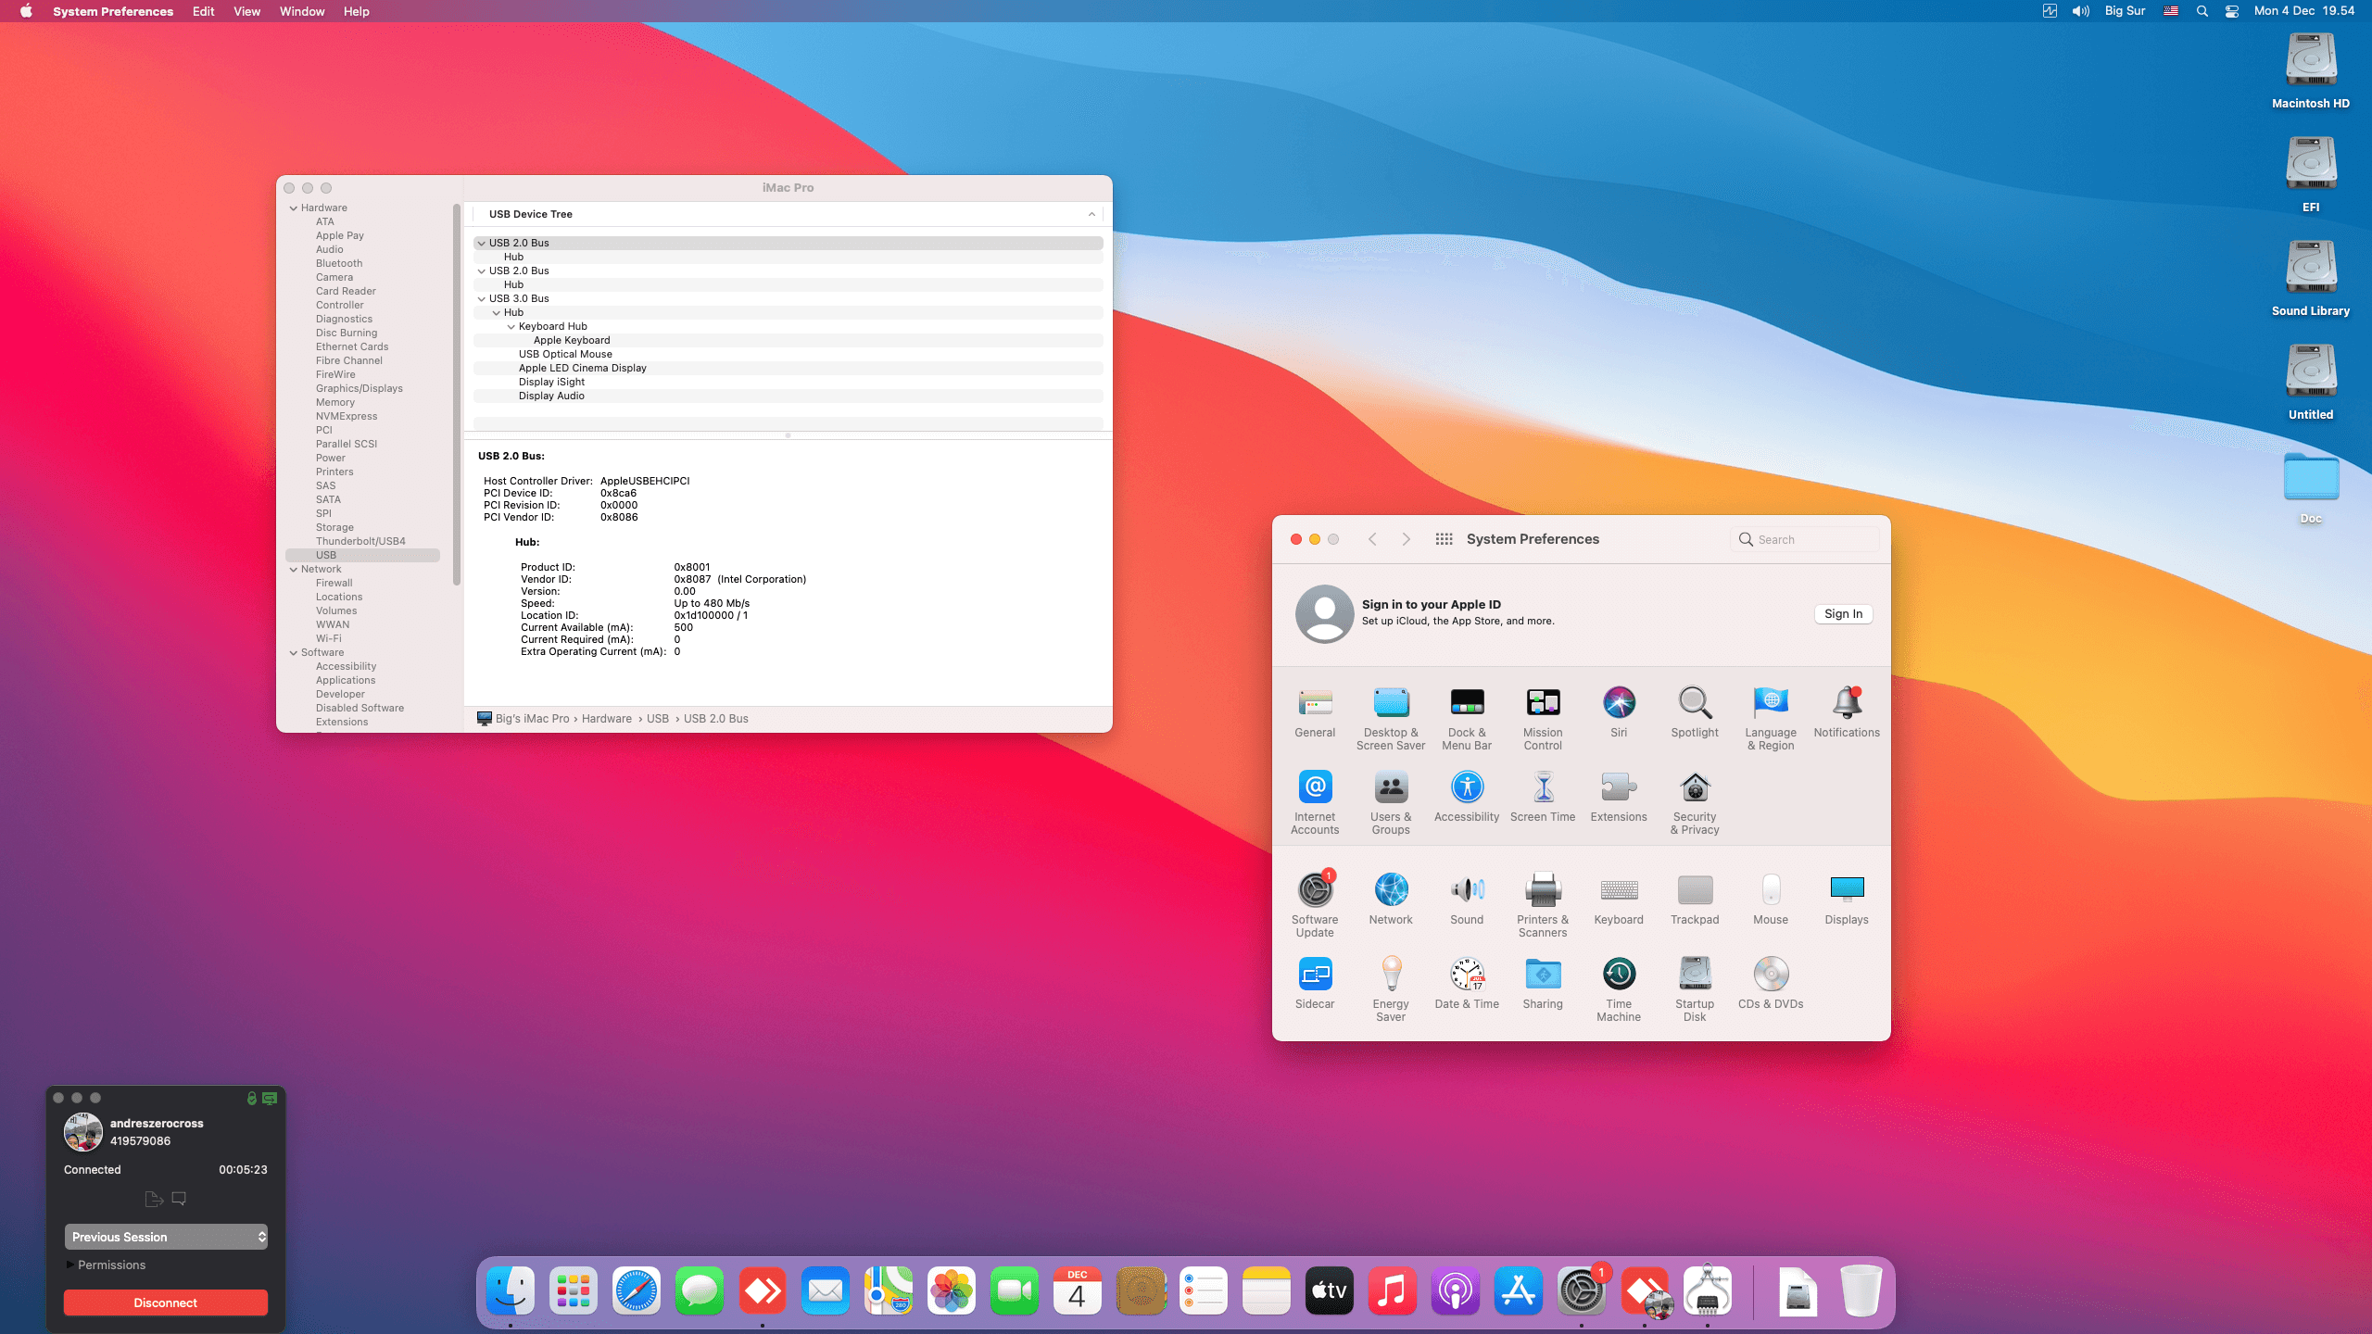Open Trackpad preferences pane
The height and width of the screenshot is (1334, 2372).
[1695, 900]
